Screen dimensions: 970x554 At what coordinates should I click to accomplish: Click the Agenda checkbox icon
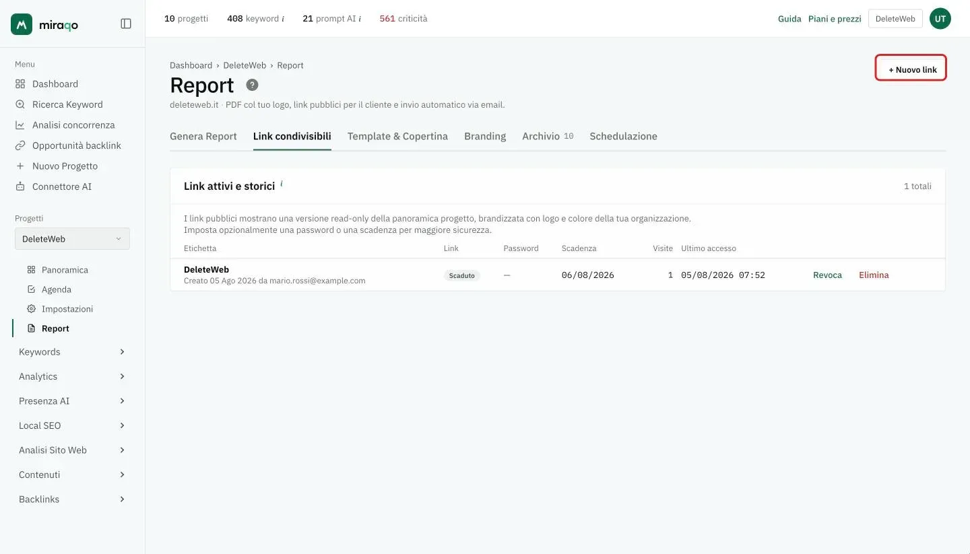31,289
